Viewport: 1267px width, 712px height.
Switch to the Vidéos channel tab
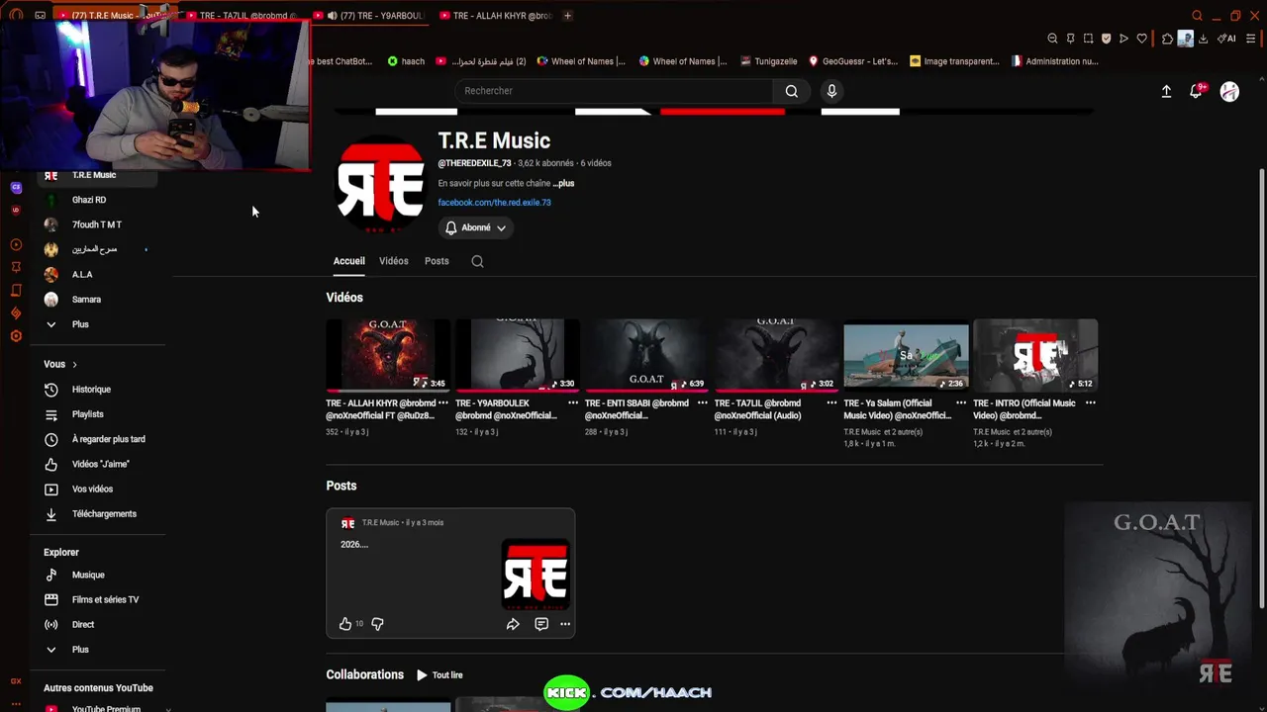[393, 261]
